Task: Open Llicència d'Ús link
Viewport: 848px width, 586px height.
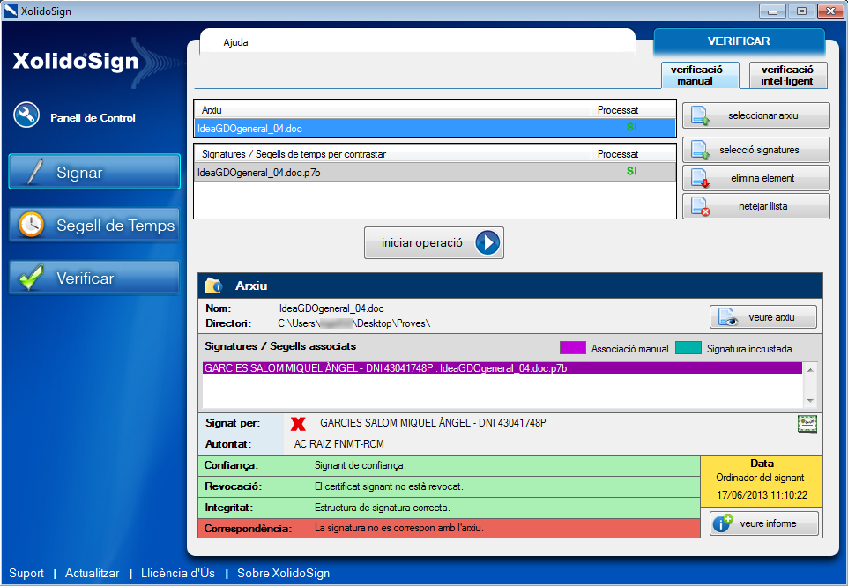Action: 178,573
